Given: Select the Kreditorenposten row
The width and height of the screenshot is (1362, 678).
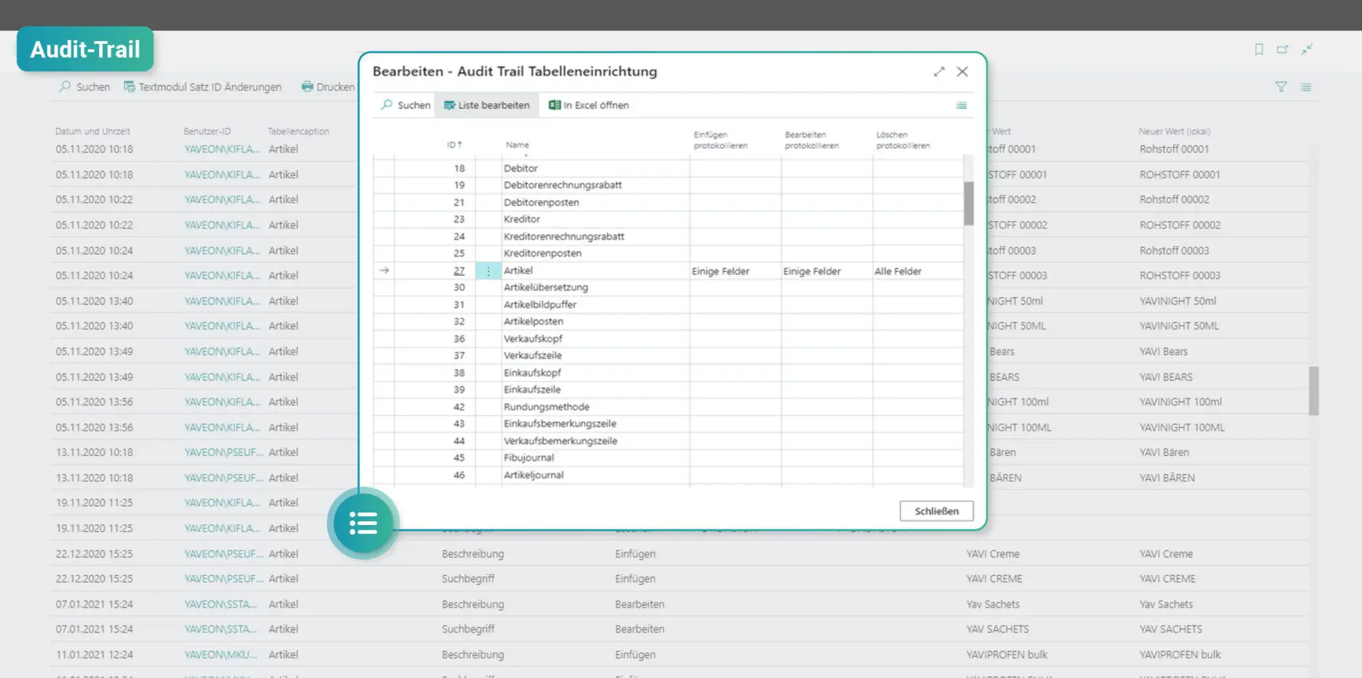Looking at the screenshot, I should (x=668, y=253).
